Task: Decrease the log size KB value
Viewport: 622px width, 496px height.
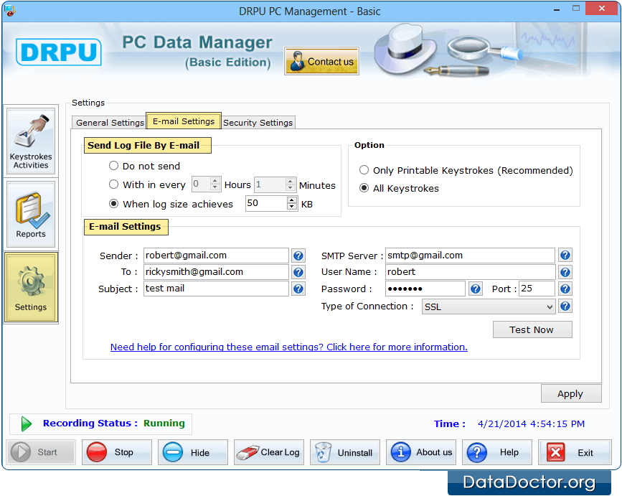Action: coord(291,206)
